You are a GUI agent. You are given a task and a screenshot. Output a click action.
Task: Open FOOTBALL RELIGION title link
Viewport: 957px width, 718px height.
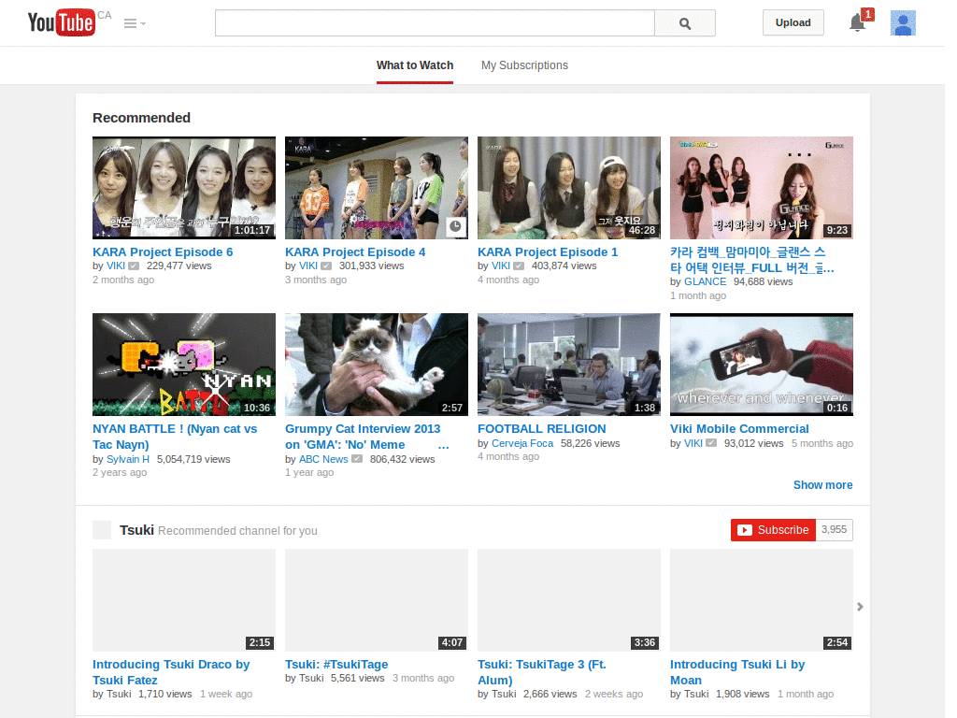542,429
